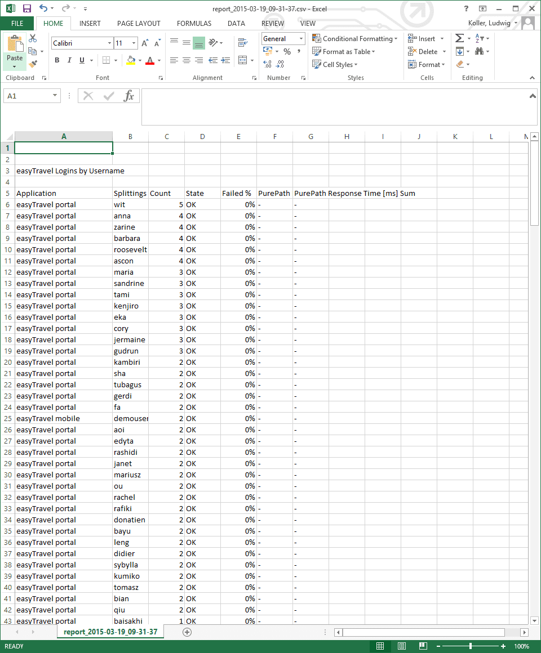This screenshot has height=653, width=541.
Task: Switch to the FORMULAS tab
Action: coord(194,23)
